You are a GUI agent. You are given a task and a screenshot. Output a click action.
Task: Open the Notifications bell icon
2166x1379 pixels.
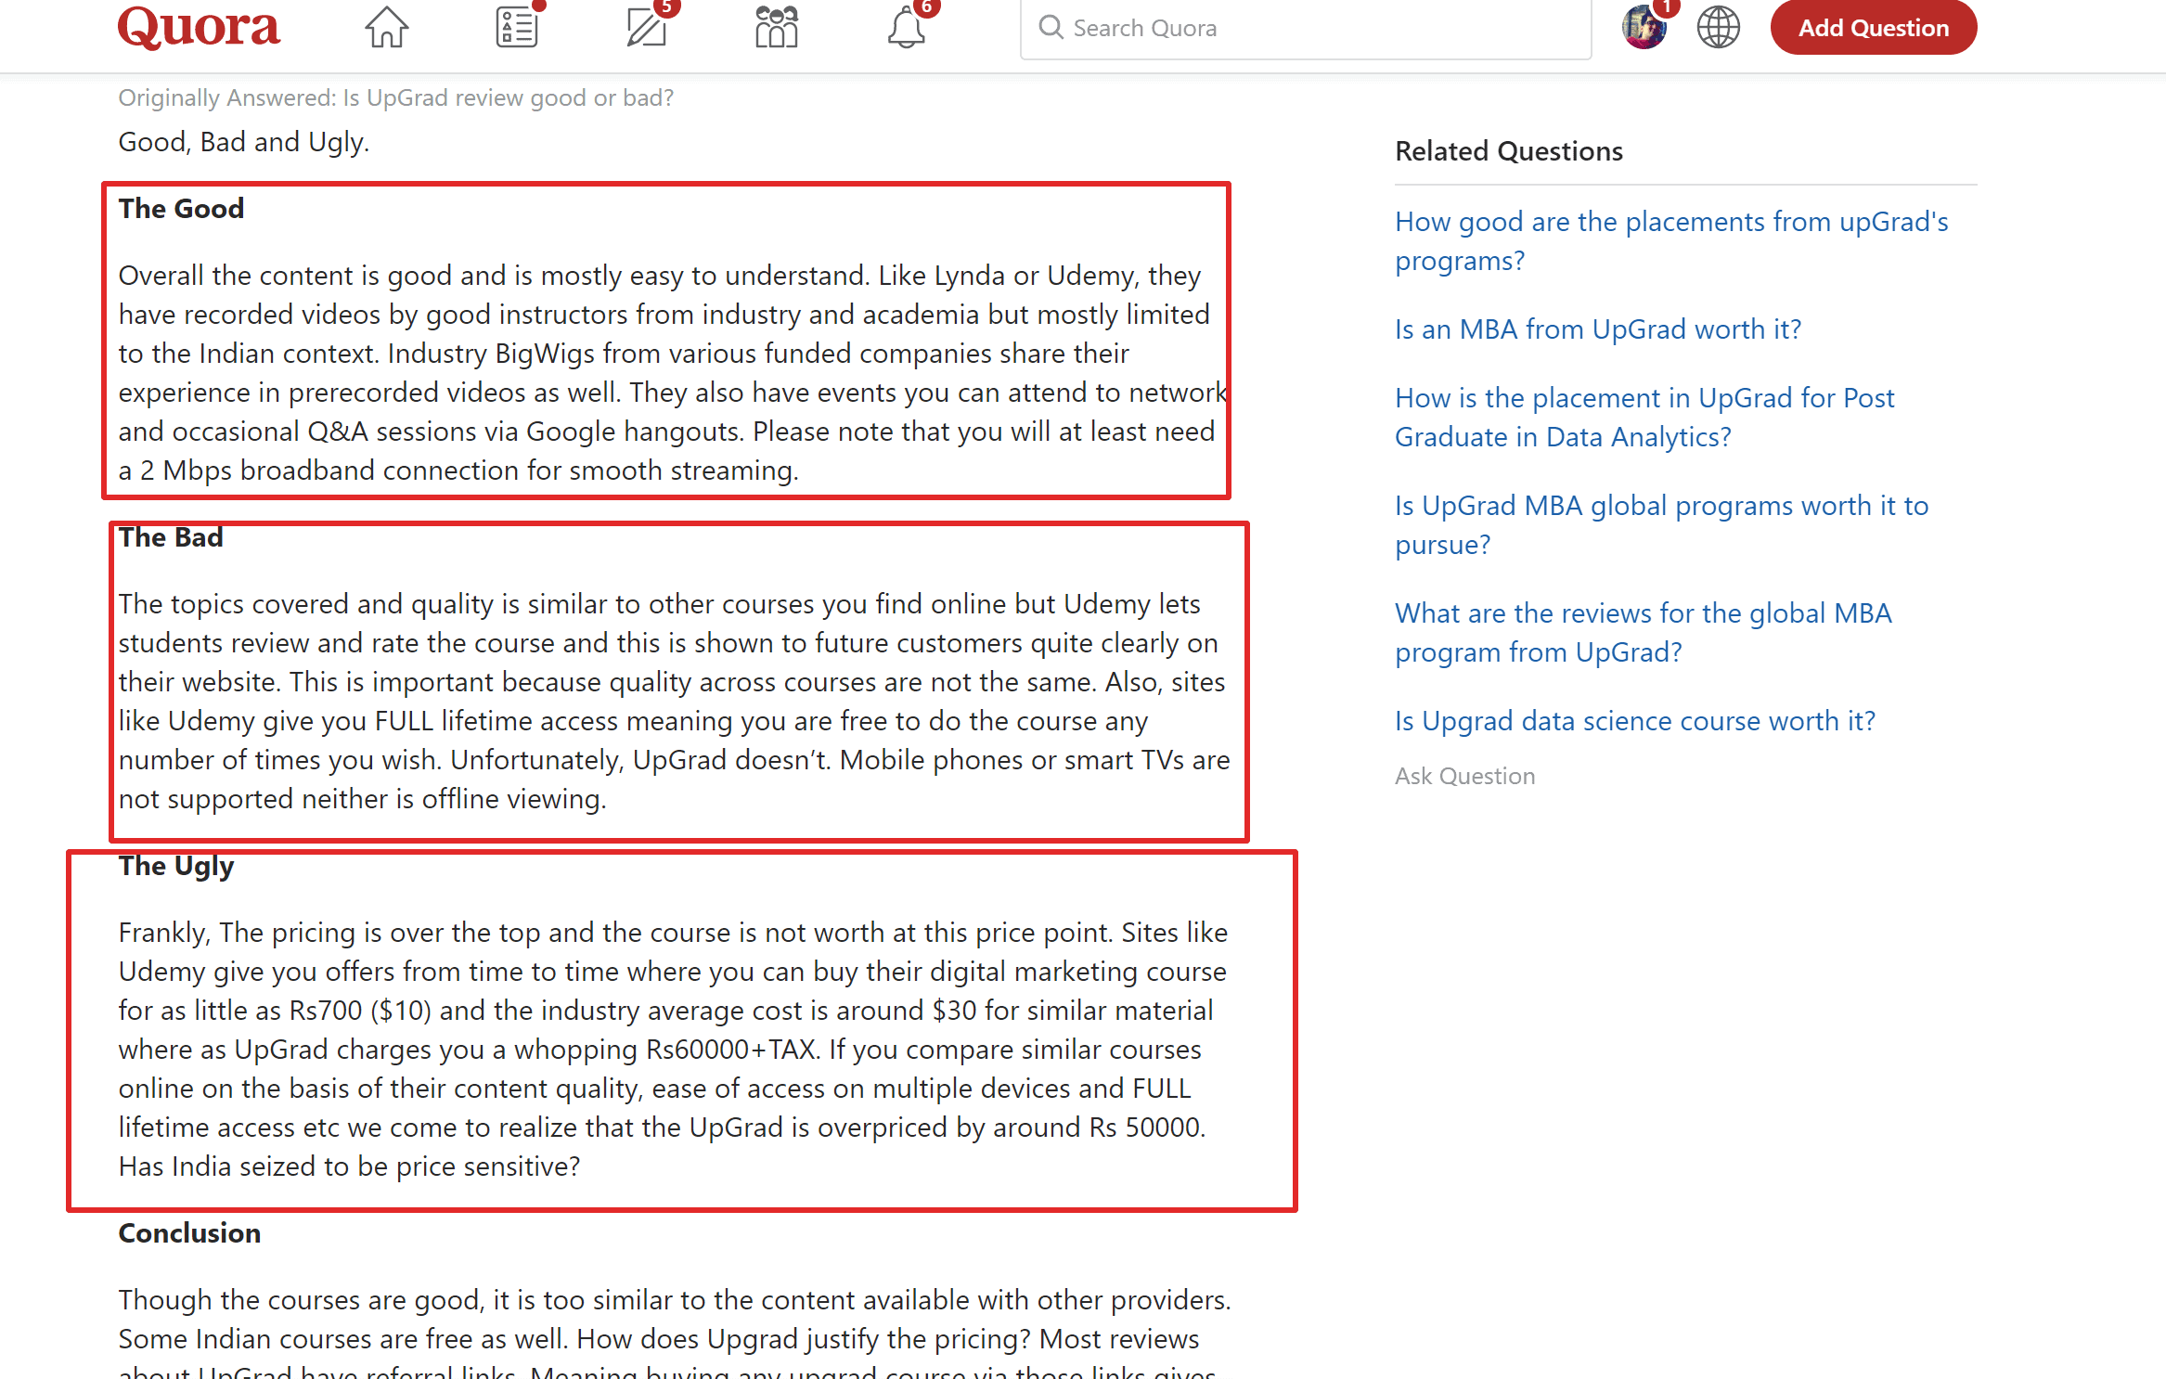(x=906, y=28)
